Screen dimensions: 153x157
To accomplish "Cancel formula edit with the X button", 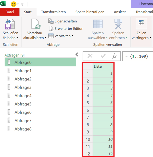I will [90, 56].
